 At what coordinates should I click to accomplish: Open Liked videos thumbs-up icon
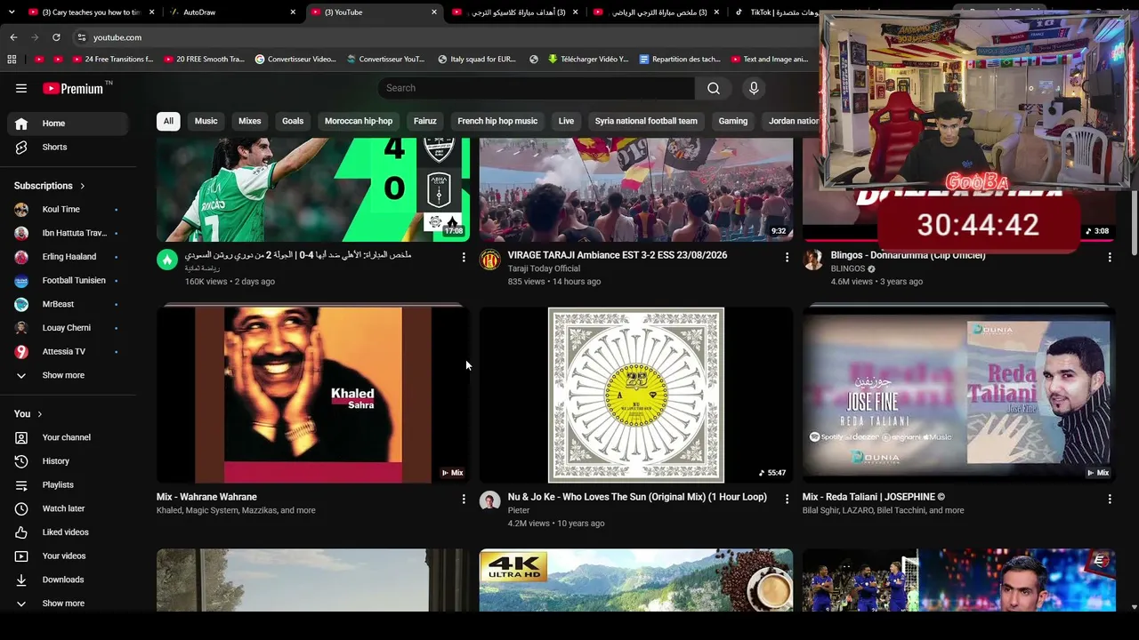coord(21,532)
